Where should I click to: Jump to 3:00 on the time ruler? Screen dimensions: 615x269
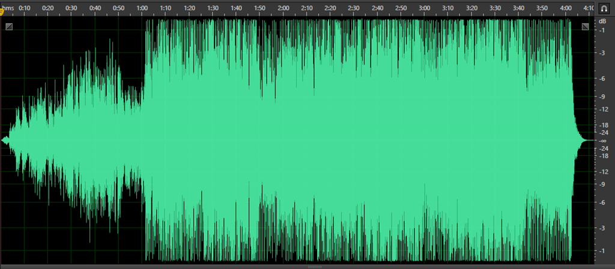[425, 8]
